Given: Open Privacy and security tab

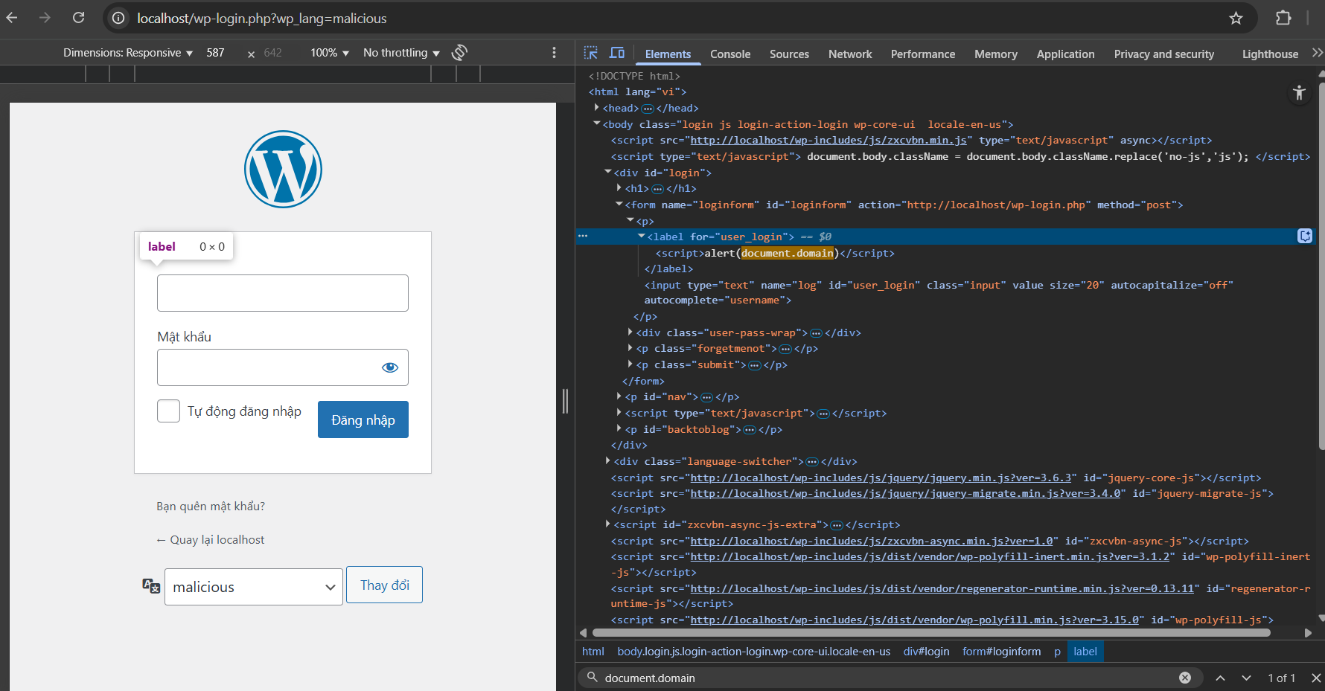Looking at the screenshot, I should click(1164, 54).
